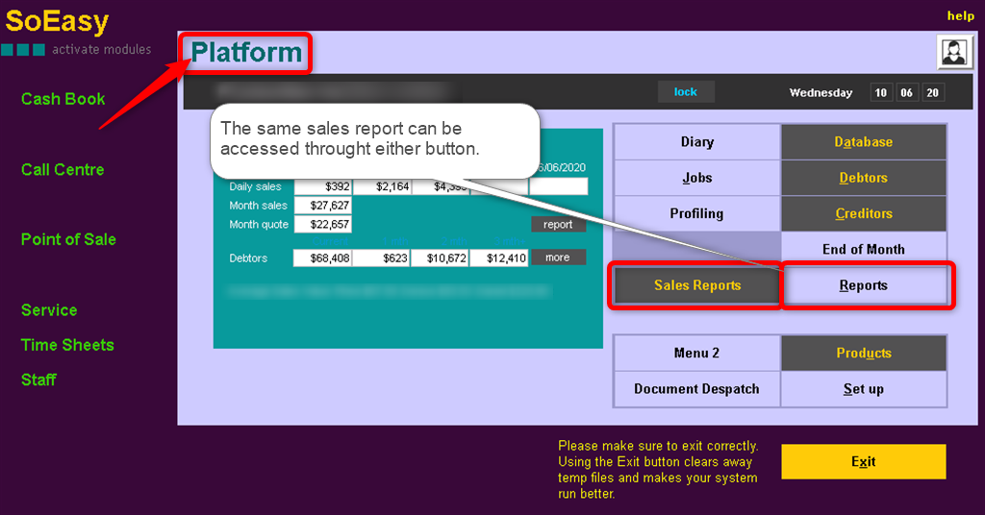Select daily sales value $392

[323, 186]
